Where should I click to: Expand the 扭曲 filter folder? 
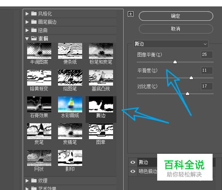[27, 30]
